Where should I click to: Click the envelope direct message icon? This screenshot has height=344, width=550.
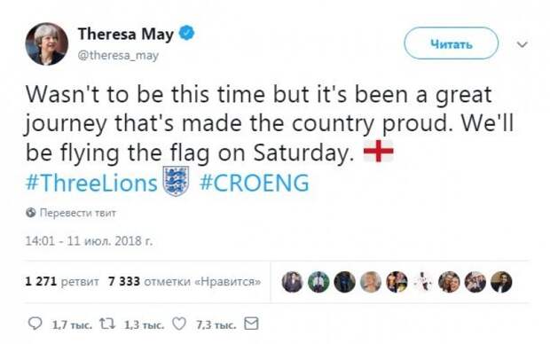click(252, 324)
